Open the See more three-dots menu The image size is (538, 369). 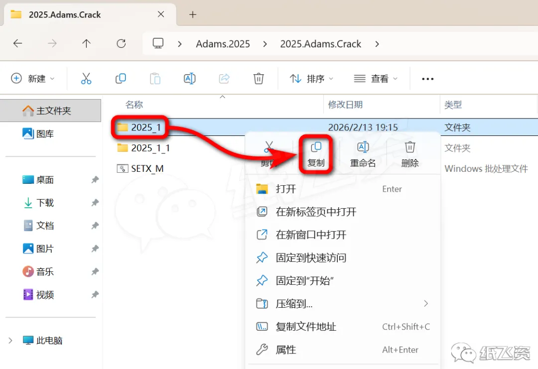427,79
